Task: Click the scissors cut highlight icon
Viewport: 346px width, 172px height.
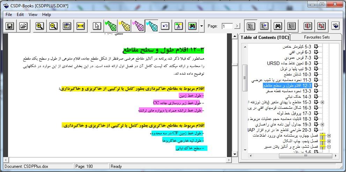Action: 179,26
